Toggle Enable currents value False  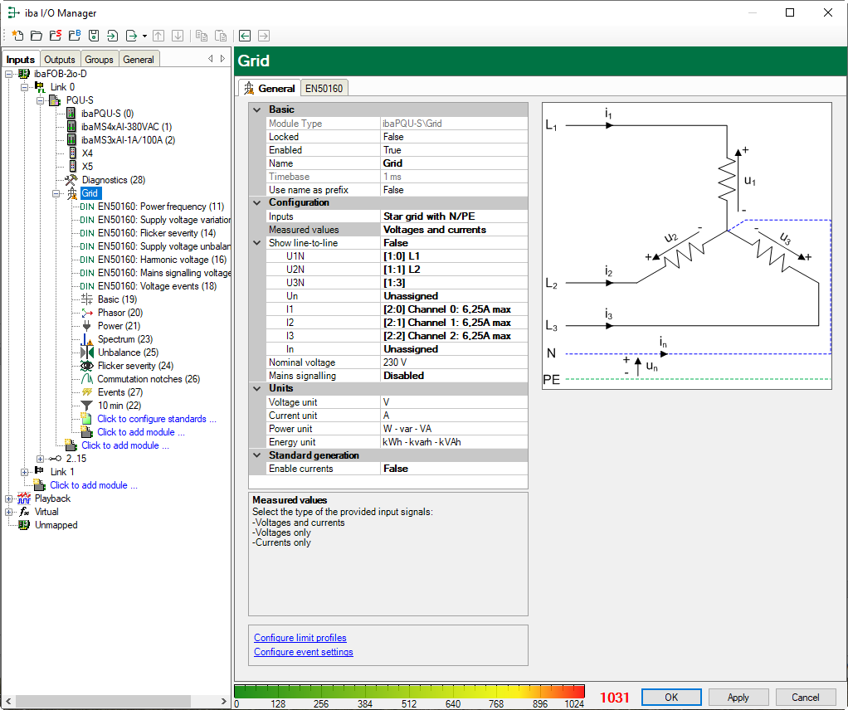coord(453,469)
